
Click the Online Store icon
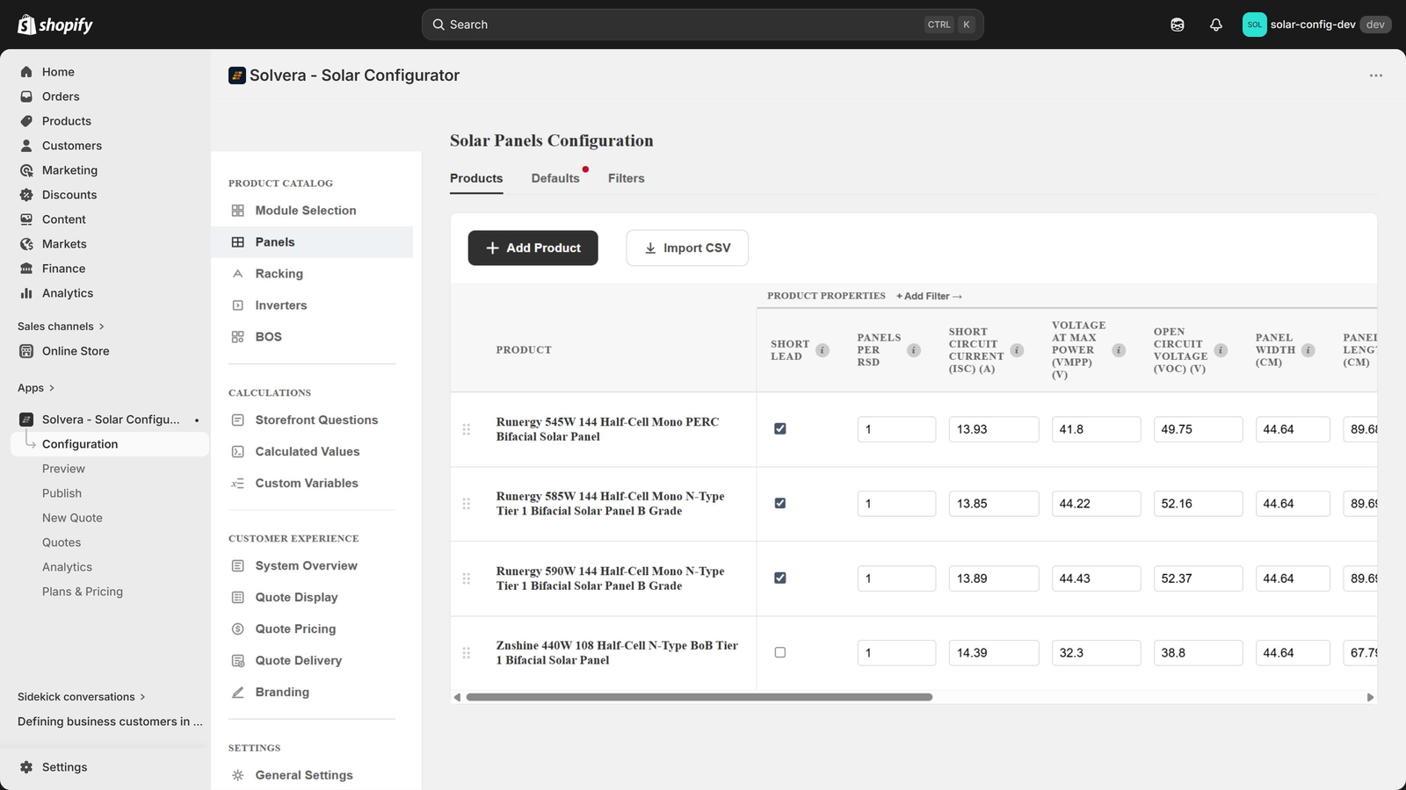click(26, 351)
